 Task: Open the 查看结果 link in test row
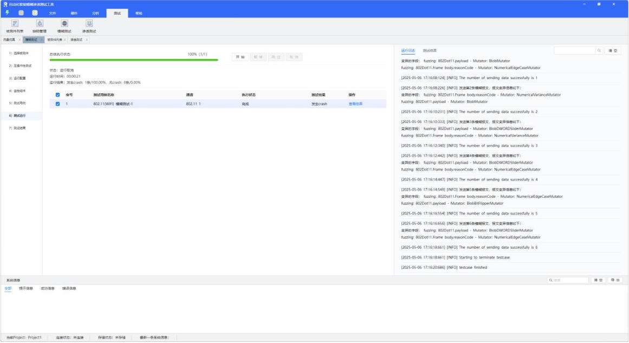355,104
